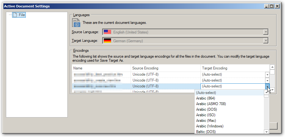Viewport: 285px width, 137px height.
Task: Choose Arabic (864) encoding
Action: [x=229, y=98]
